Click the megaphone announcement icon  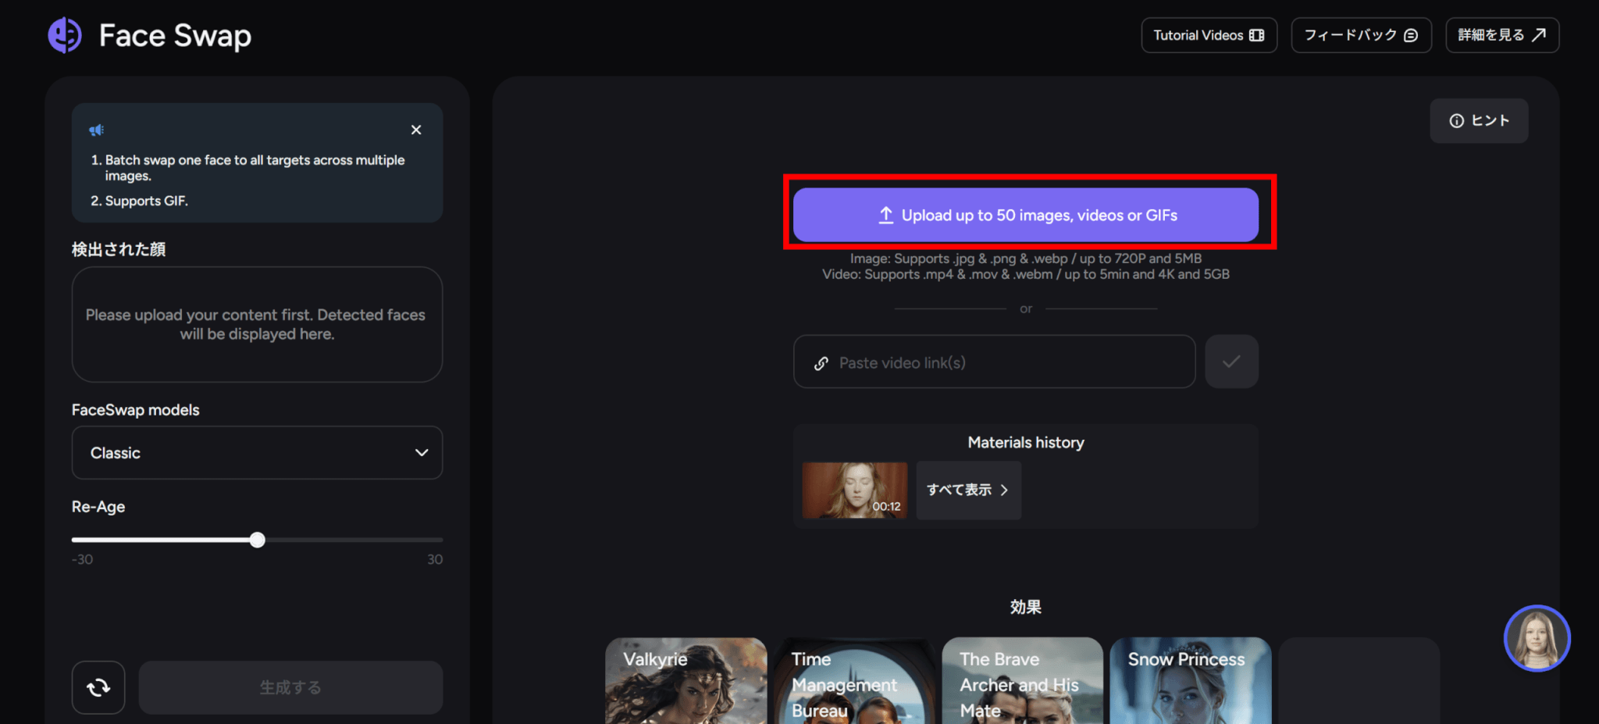[x=97, y=130]
